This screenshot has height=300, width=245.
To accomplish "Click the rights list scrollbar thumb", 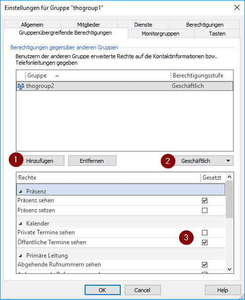I will pos(229,199).
